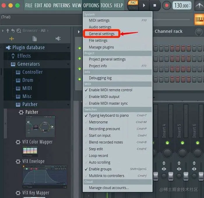
Task: Open the FILE menu
Action: tap(29, 6)
